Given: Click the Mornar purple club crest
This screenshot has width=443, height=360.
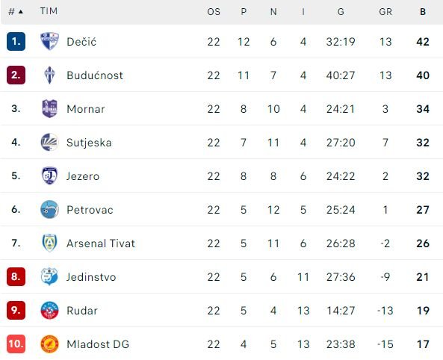Looking at the screenshot, I should click(49, 108).
